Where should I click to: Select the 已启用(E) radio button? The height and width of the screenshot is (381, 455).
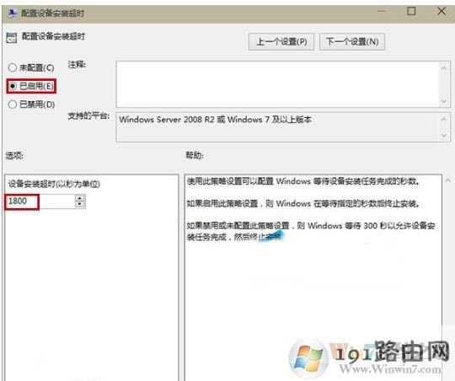13,86
